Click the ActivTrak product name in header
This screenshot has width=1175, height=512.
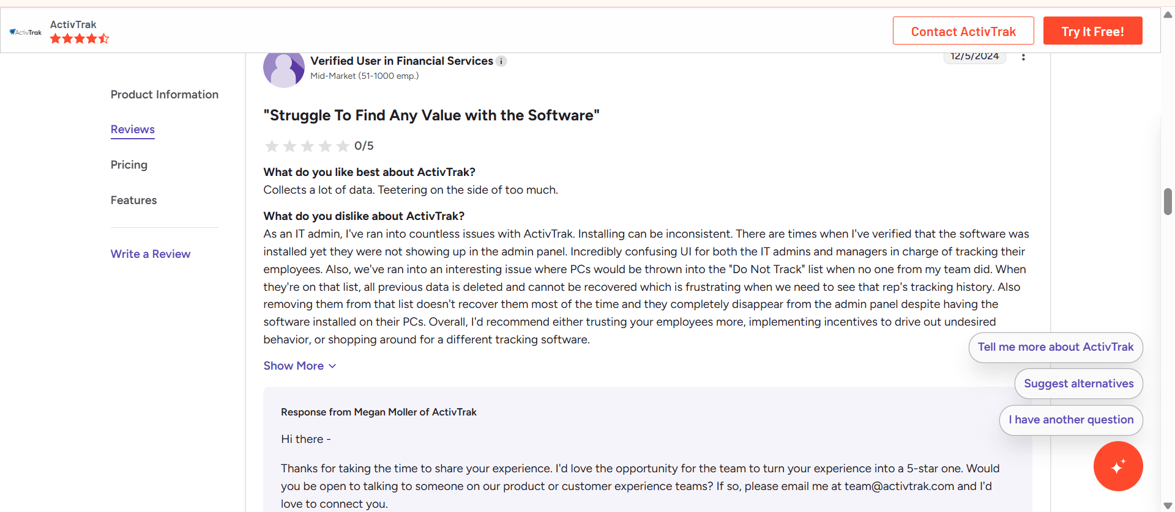73,24
